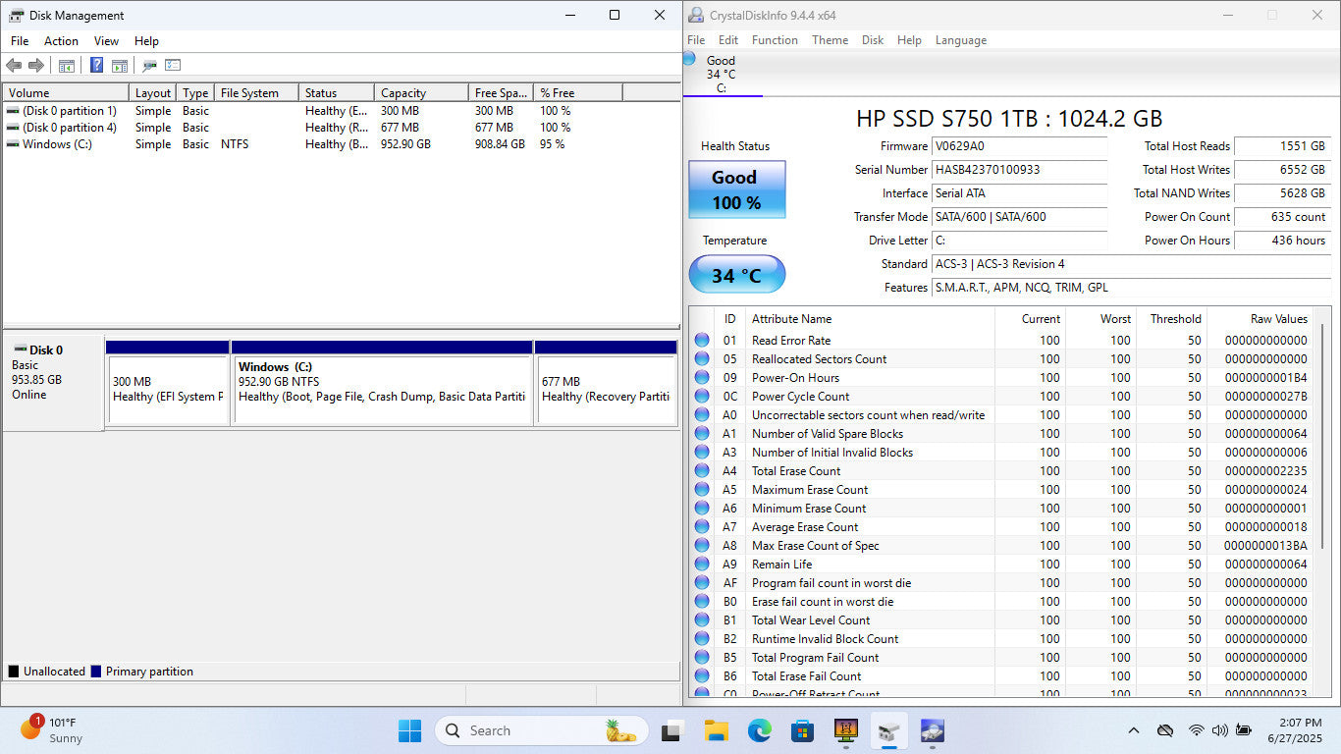
Task: Click the Show/Hide Console Tree toolbar icon
Action: click(67, 66)
